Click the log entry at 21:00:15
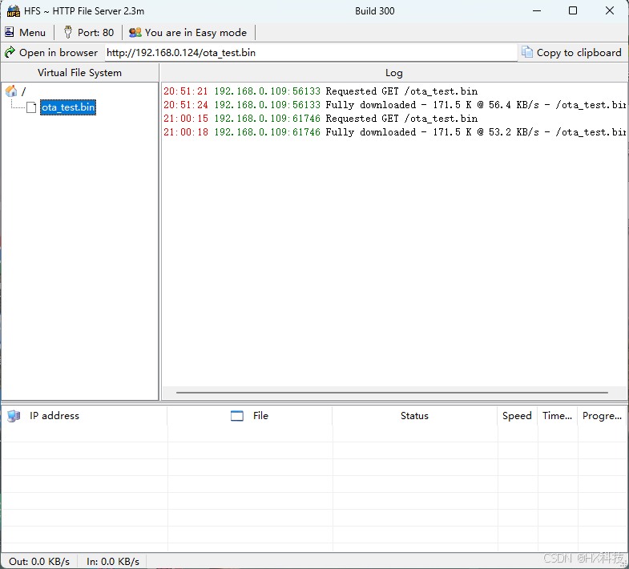Screen dimensions: 629x569 coord(321,119)
